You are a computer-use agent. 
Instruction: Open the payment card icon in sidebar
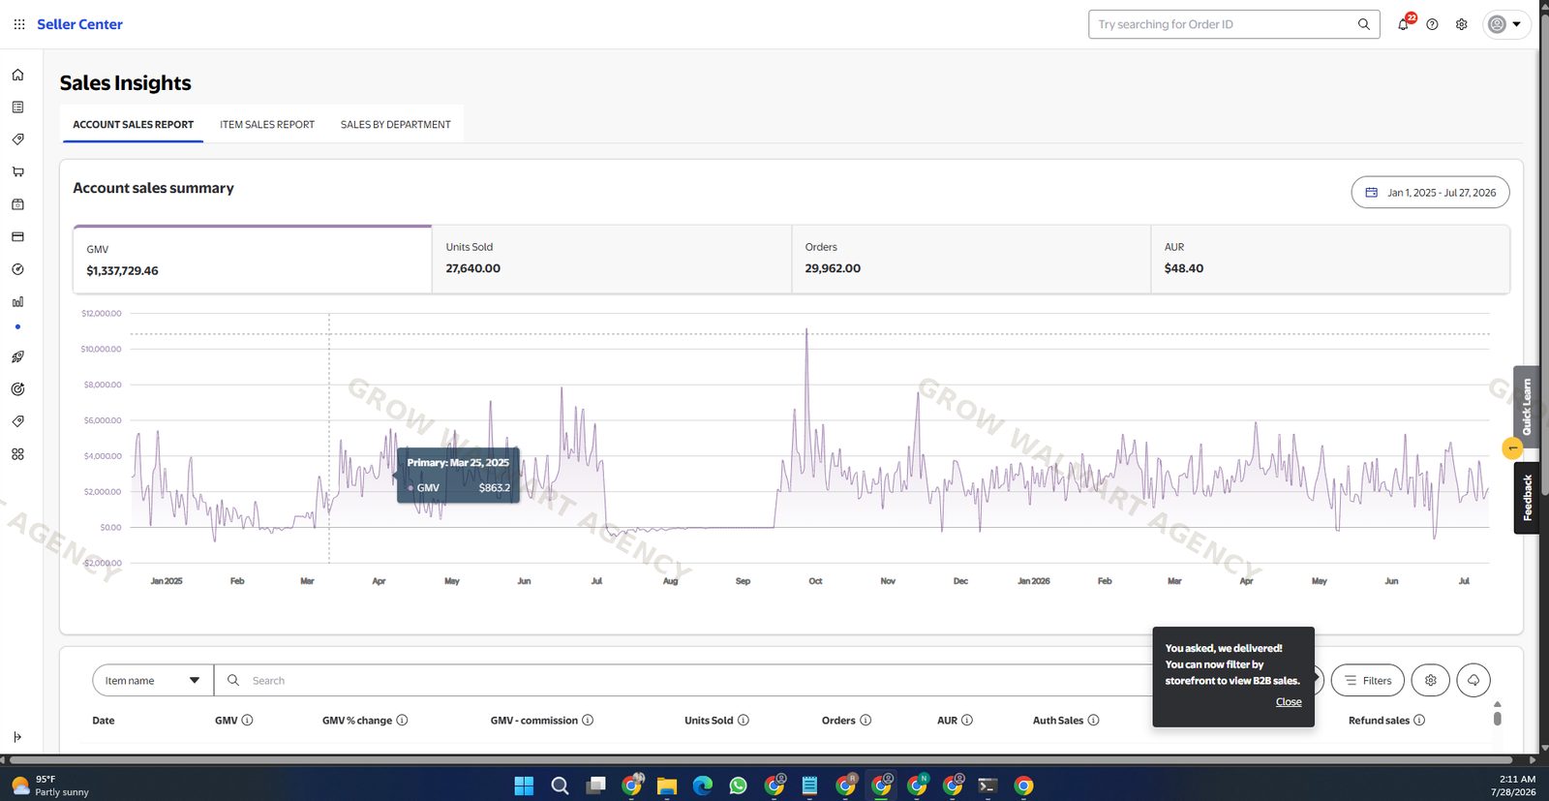pos(17,236)
